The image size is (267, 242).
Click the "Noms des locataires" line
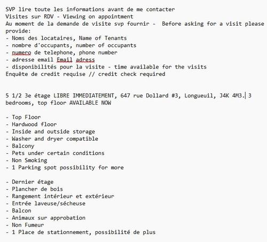[x=66, y=38]
